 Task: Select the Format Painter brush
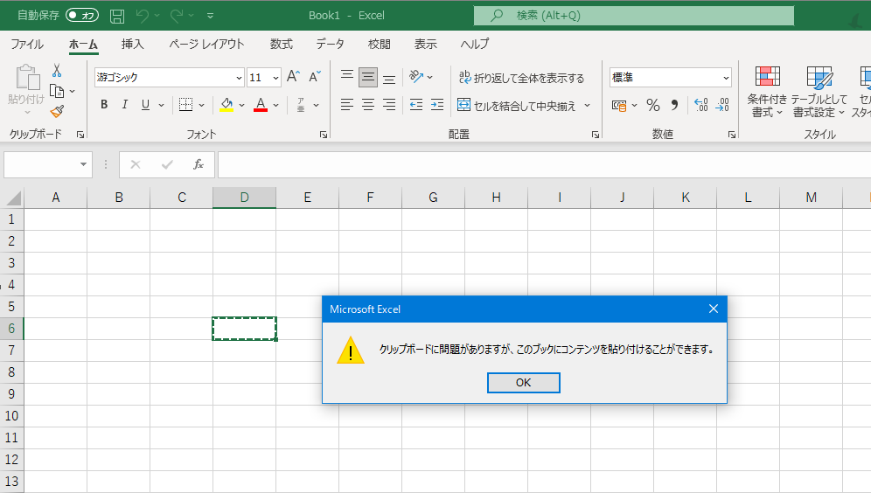(x=57, y=111)
